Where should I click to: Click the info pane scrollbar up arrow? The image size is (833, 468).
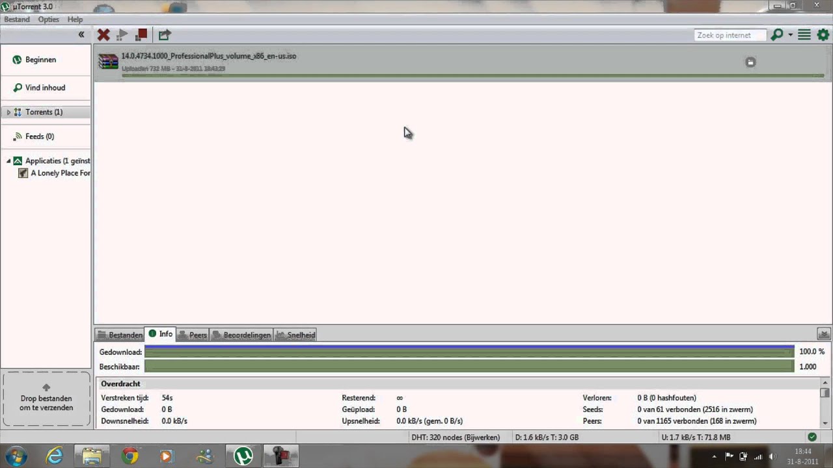[x=825, y=383]
